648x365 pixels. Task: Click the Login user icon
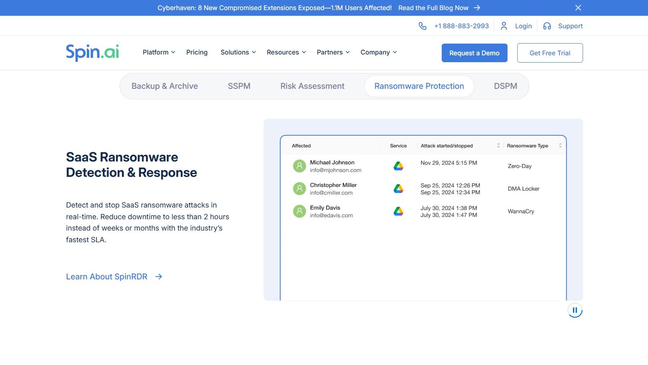[x=503, y=26]
